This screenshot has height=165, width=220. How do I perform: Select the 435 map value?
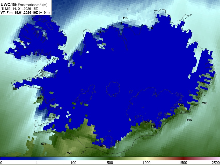pos(40,98)
